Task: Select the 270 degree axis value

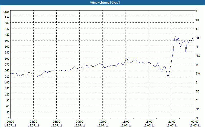Action: 7,65
